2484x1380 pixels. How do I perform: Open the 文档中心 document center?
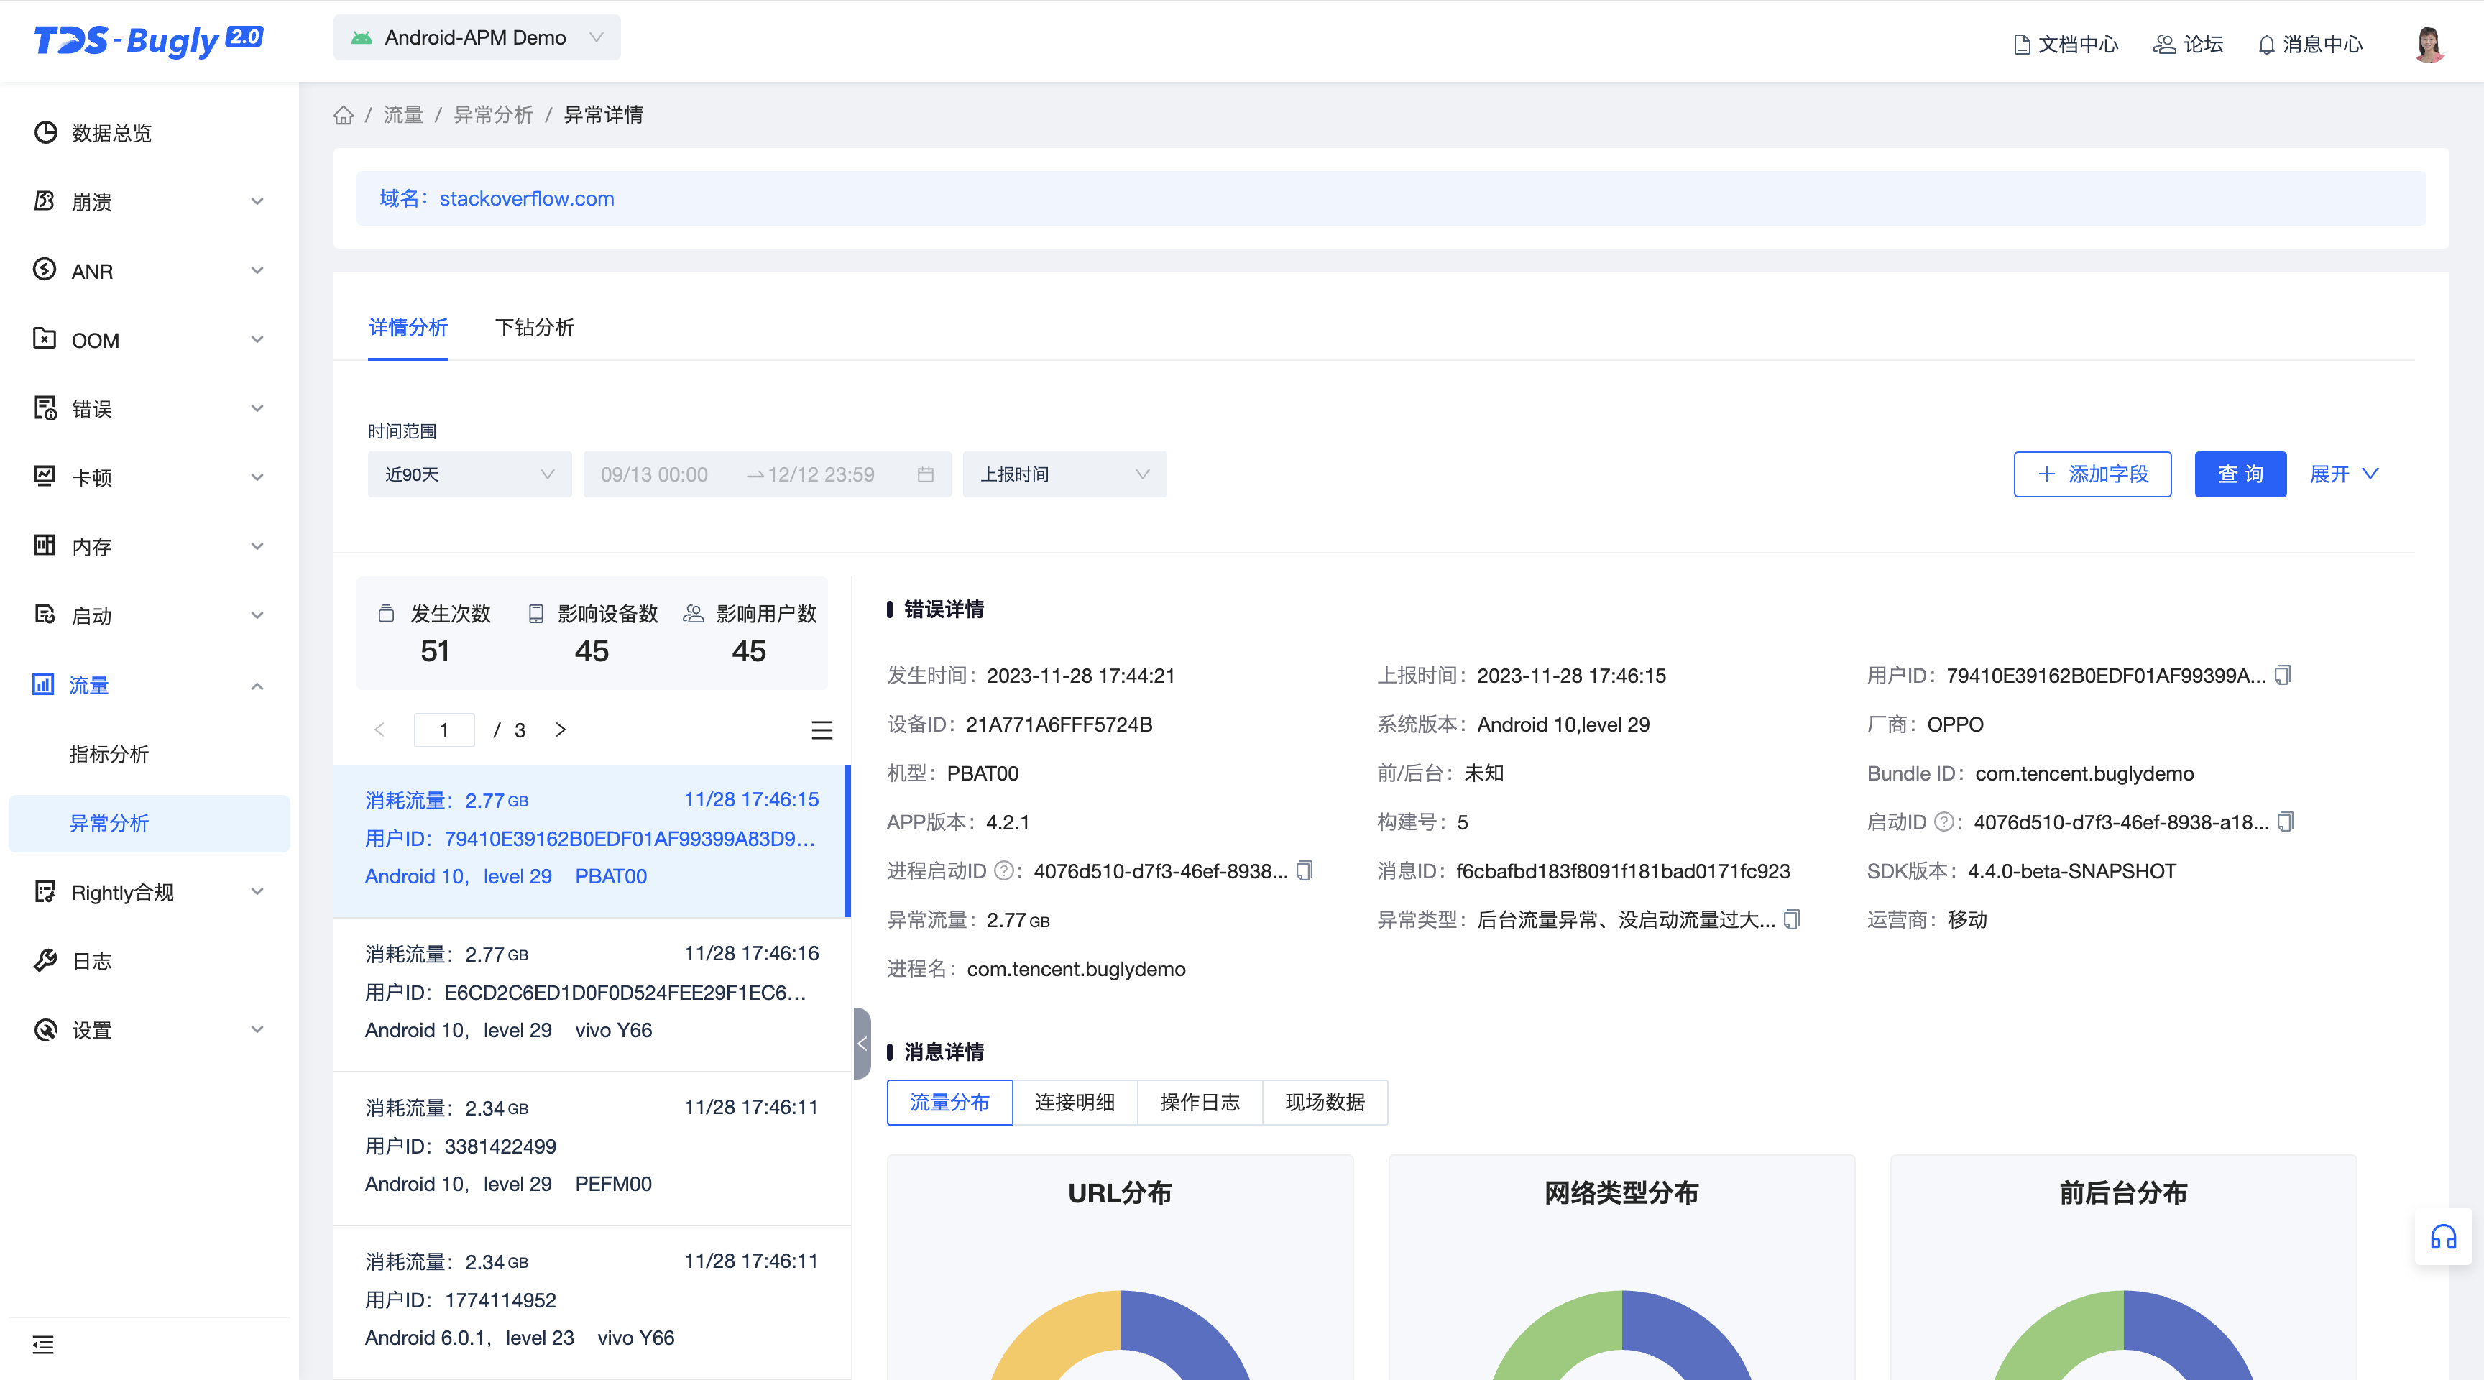point(2066,45)
